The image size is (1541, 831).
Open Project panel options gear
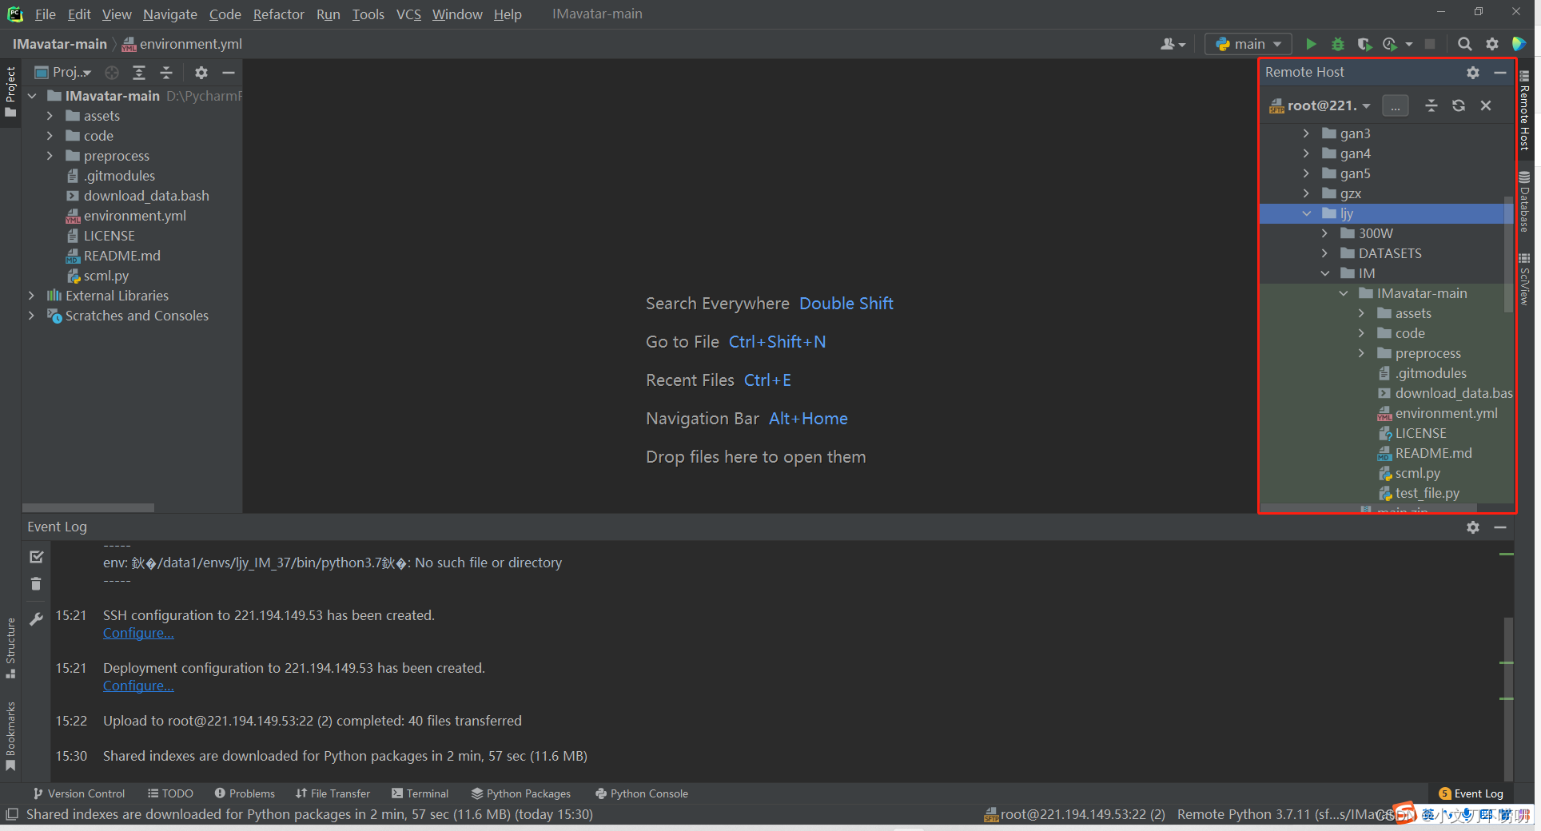[x=201, y=73]
